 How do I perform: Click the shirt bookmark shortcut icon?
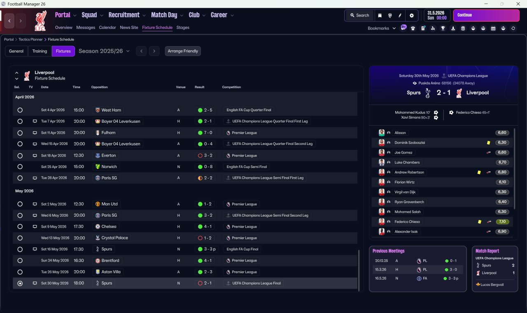413,28
